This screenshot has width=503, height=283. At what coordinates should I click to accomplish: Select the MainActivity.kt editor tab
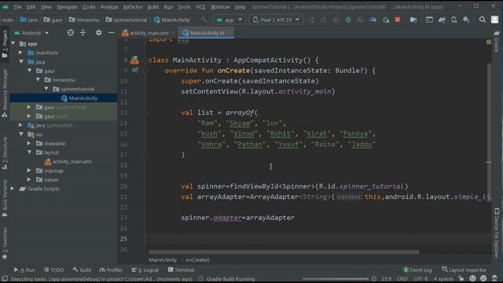tap(207, 33)
